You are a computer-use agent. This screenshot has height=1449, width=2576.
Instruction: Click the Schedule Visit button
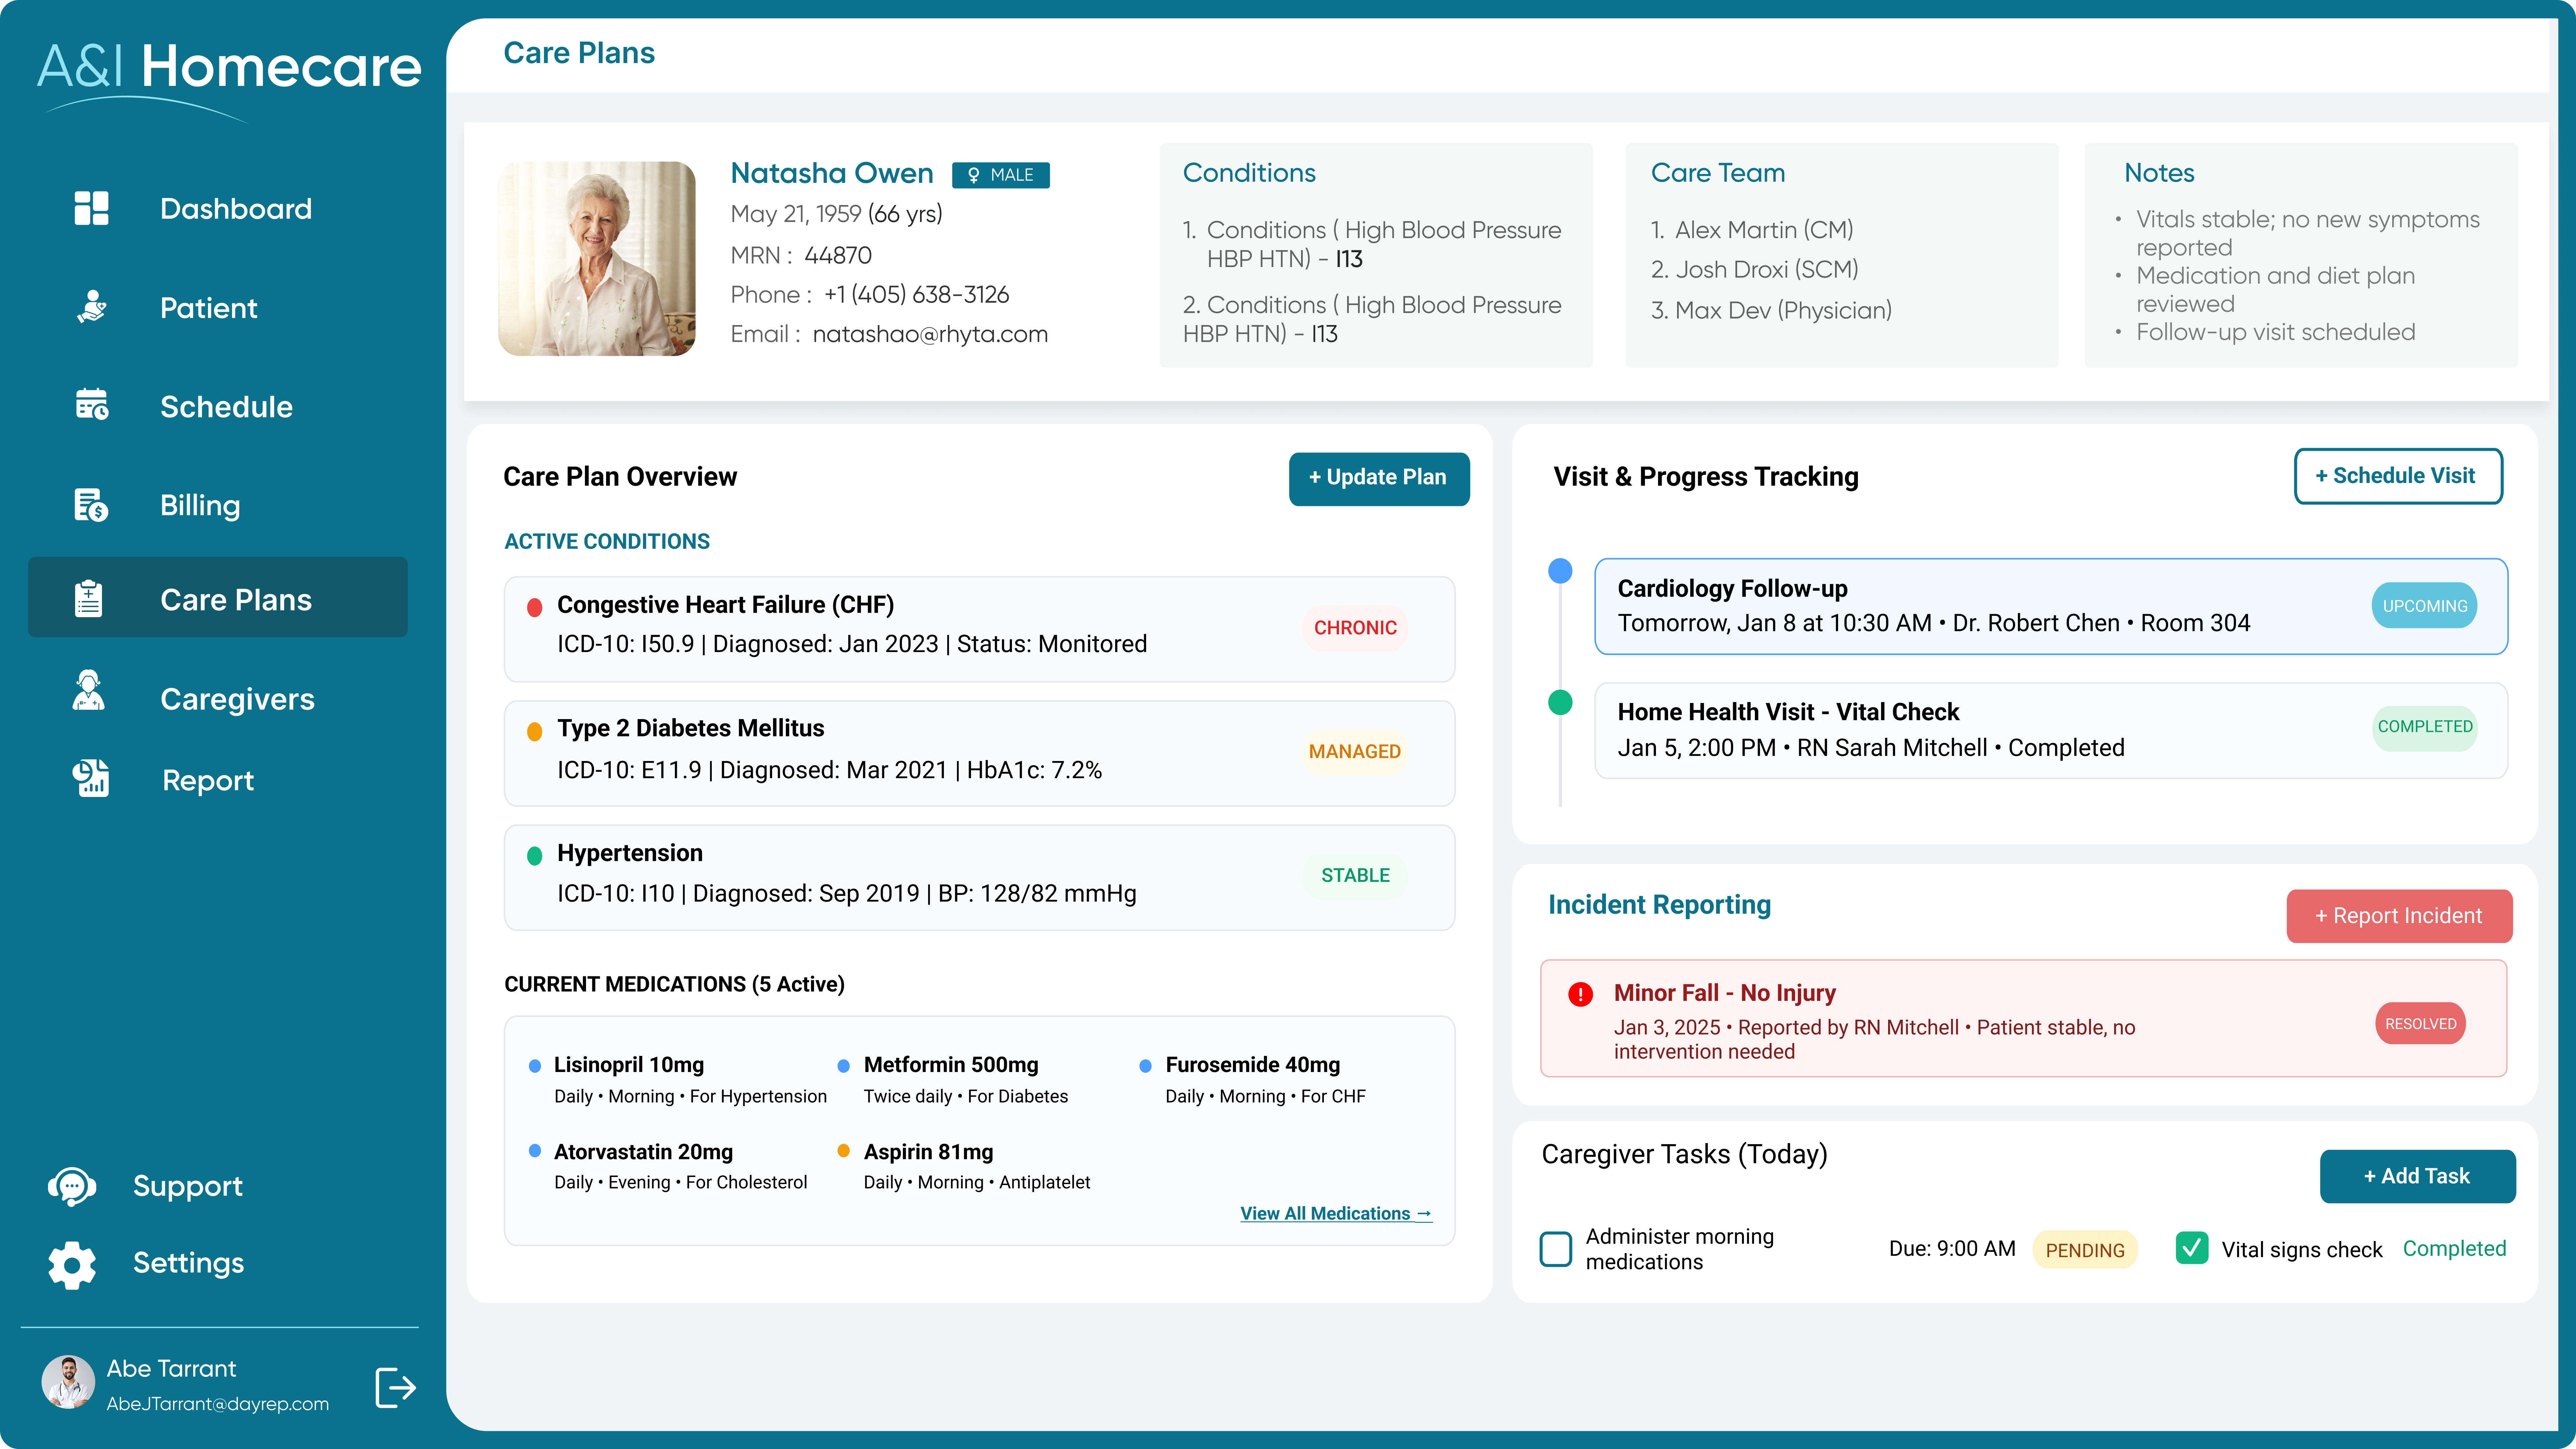point(2398,476)
